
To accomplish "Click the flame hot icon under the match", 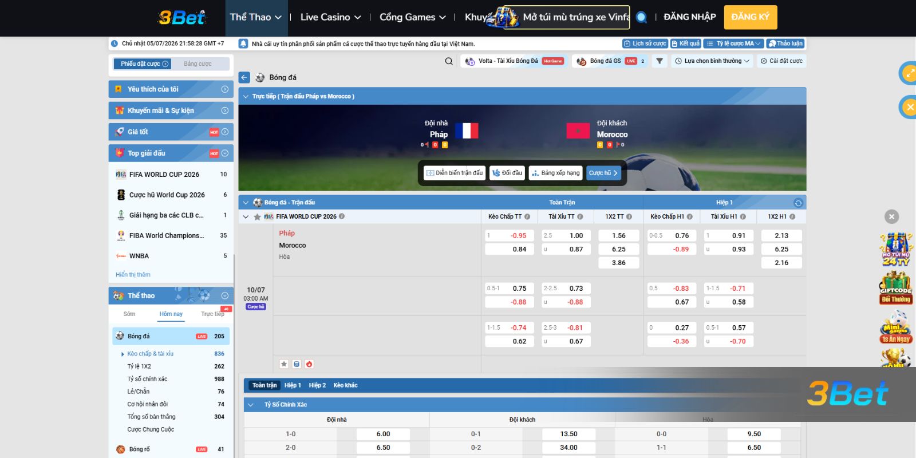I will point(309,364).
